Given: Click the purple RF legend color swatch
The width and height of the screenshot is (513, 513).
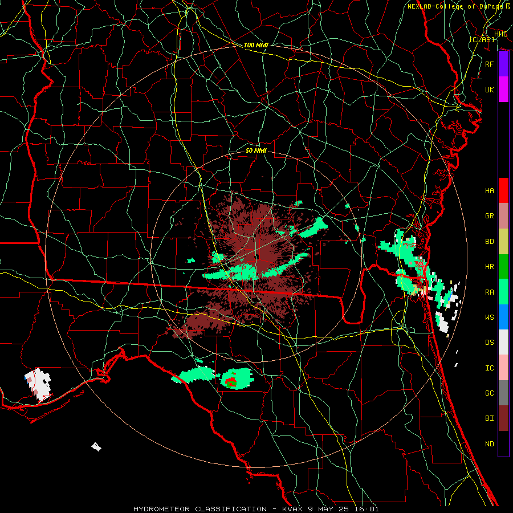Looking at the screenshot, I should tap(503, 64).
